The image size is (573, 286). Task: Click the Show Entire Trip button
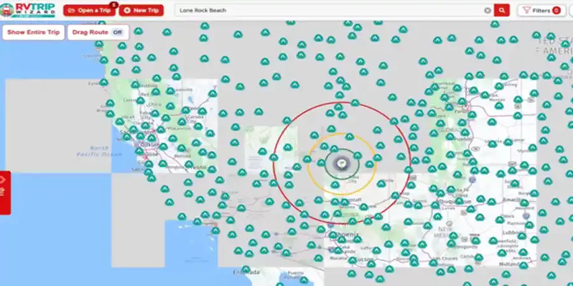33,32
